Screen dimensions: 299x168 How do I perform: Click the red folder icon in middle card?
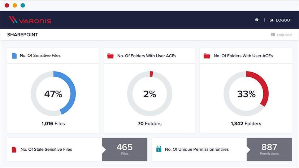[x=110, y=56]
